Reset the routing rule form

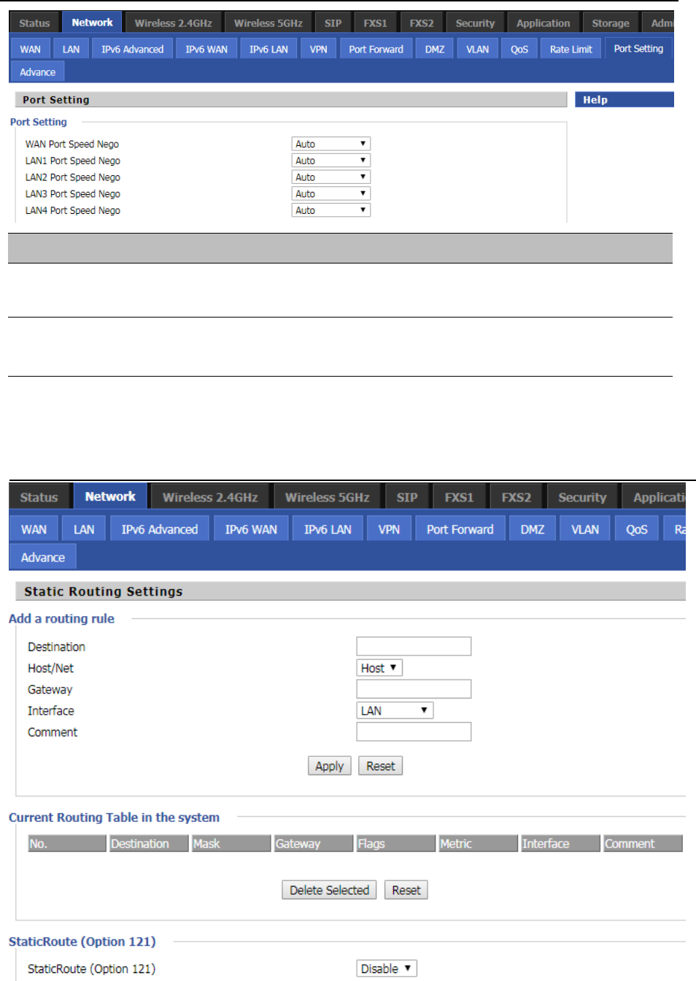[381, 766]
